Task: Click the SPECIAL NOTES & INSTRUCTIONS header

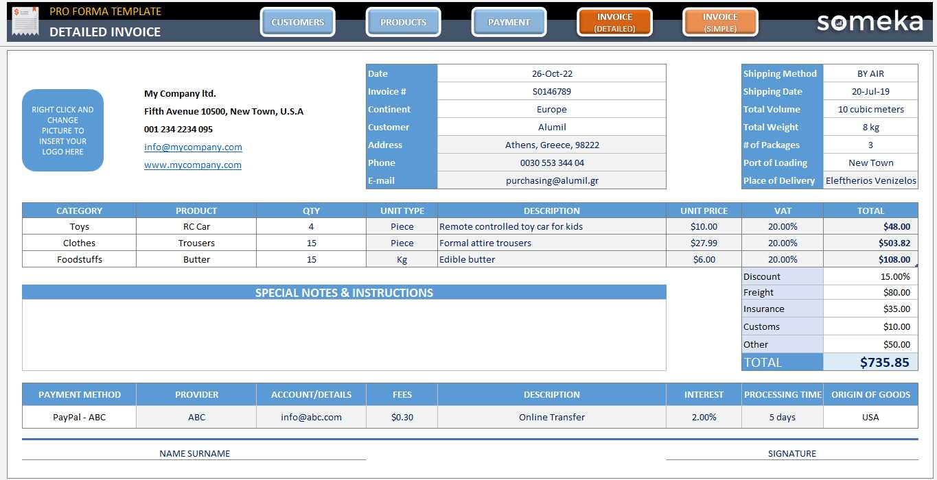Action: point(344,293)
